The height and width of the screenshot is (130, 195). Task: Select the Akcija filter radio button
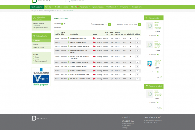(x=33, y=59)
